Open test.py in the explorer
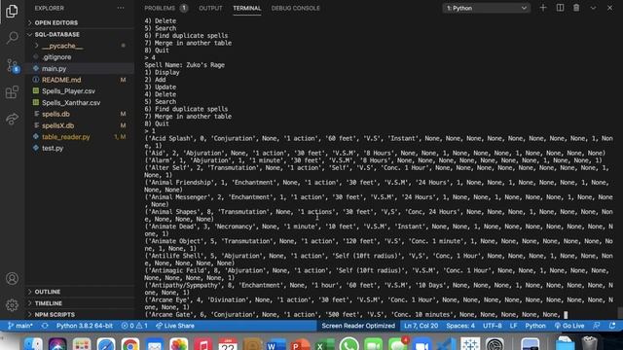 click(x=53, y=148)
